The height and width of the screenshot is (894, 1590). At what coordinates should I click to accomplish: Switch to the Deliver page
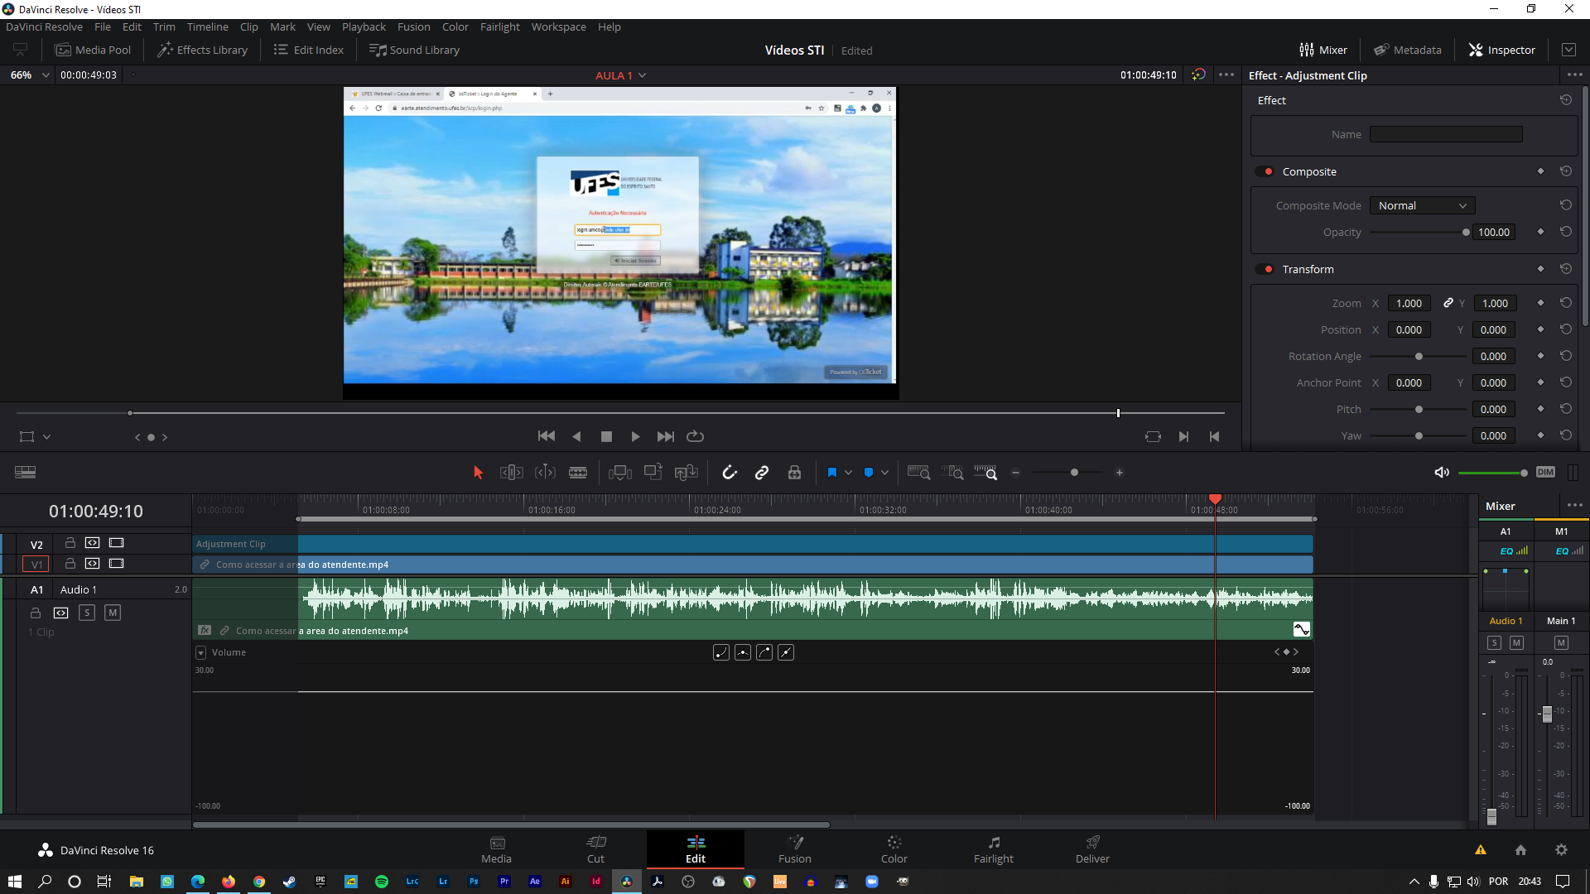pyautogui.click(x=1092, y=849)
